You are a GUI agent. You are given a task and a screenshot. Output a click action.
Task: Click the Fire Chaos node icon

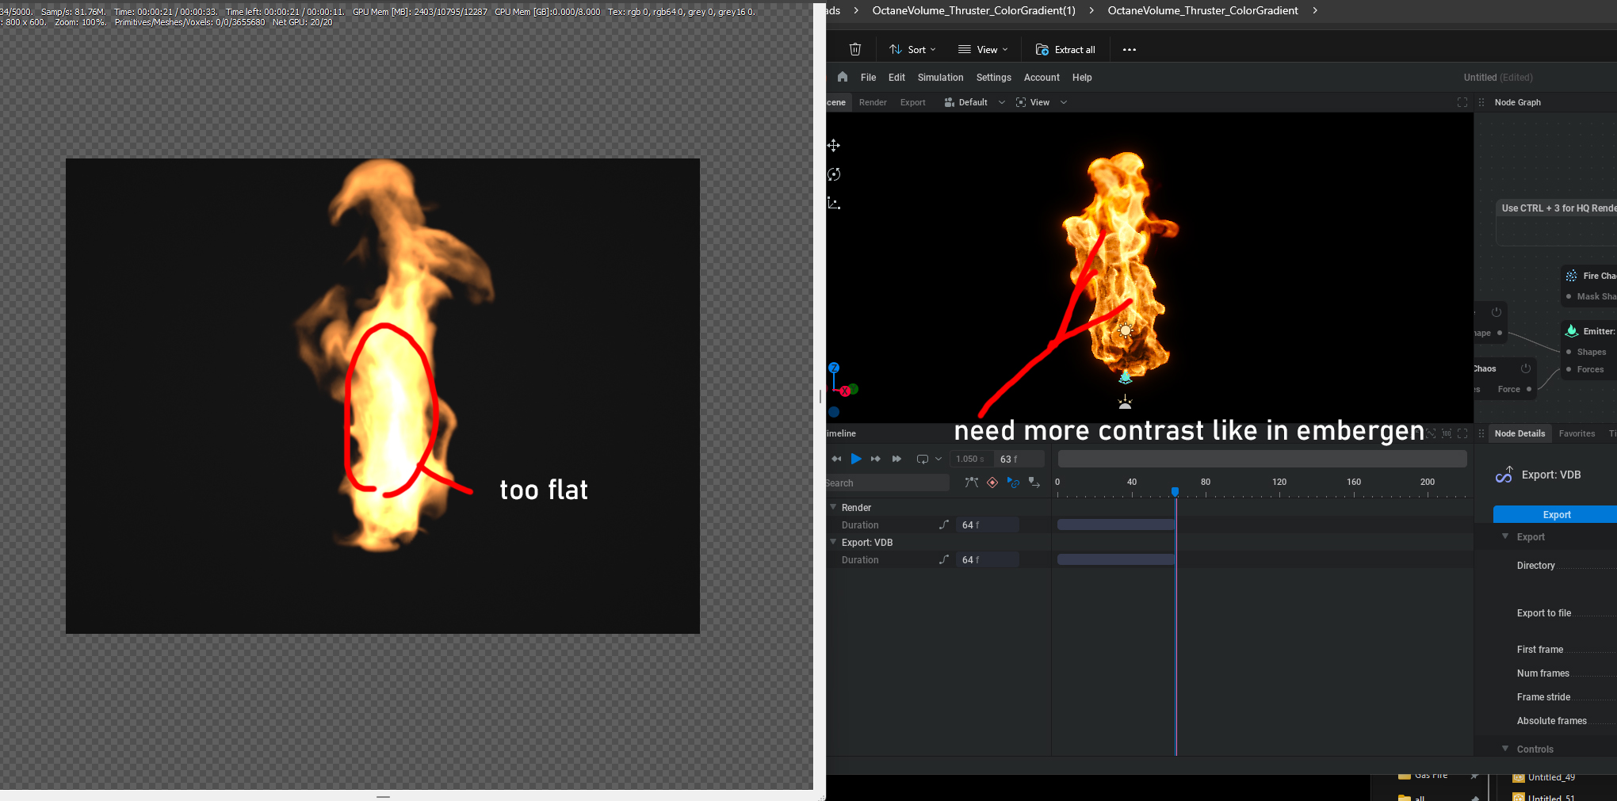coord(1571,276)
